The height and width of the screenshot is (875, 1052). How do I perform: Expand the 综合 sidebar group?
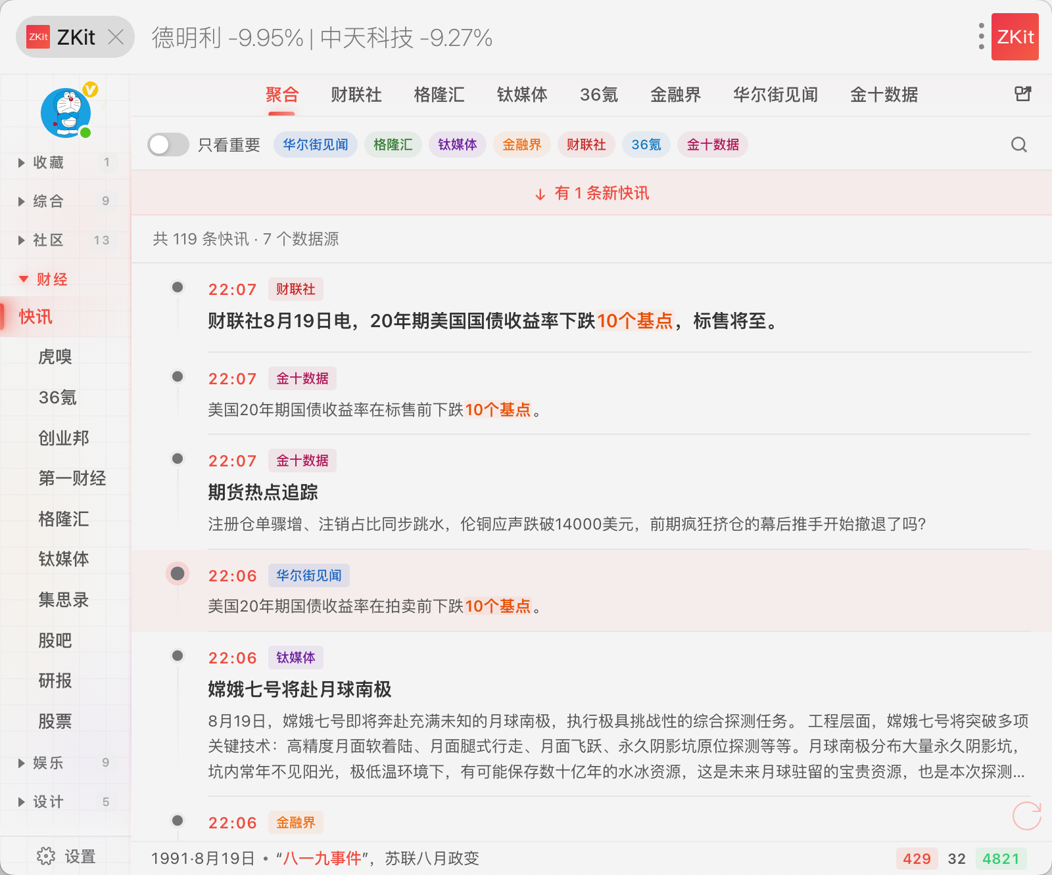64,201
